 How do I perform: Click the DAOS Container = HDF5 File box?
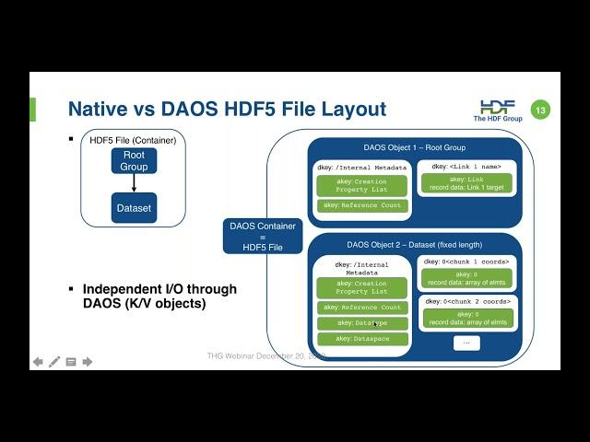coord(263,237)
